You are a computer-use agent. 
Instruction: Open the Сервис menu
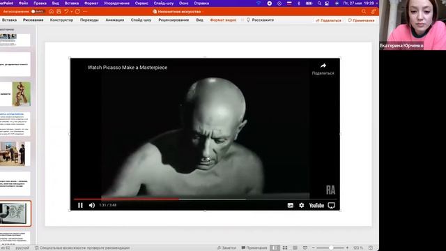pos(141,3)
